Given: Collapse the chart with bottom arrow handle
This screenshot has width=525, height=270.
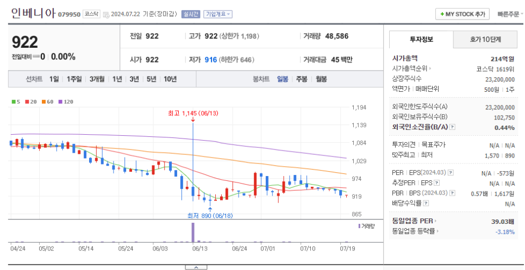Looking at the screenshot, I should click(x=196, y=267).
